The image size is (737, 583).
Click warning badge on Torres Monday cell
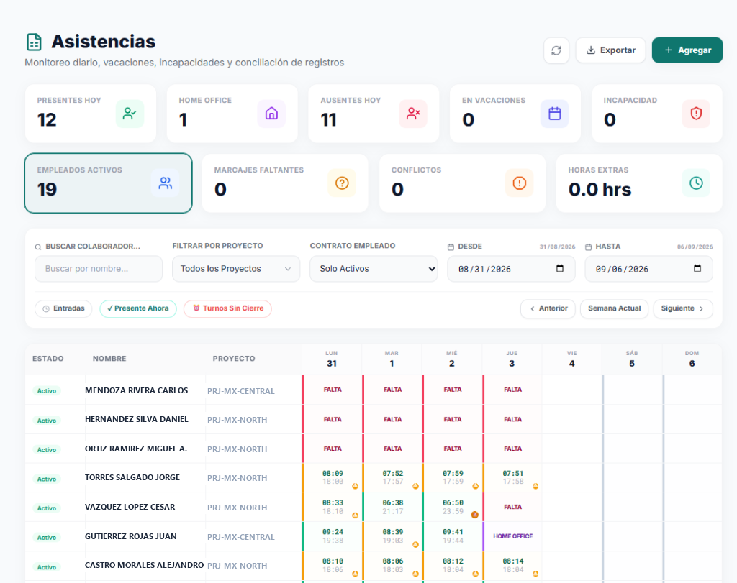click(356, 486)
